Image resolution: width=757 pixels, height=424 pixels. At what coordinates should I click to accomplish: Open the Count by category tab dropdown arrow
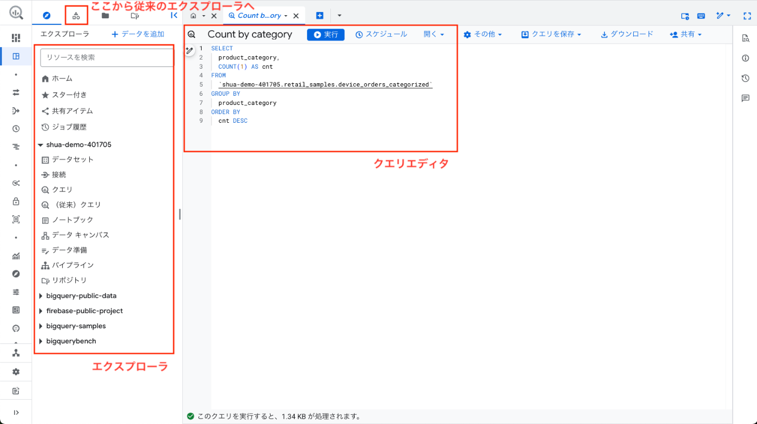(285, 16)
